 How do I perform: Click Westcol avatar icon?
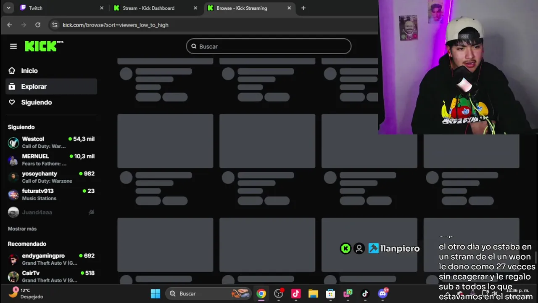(13, 143)
